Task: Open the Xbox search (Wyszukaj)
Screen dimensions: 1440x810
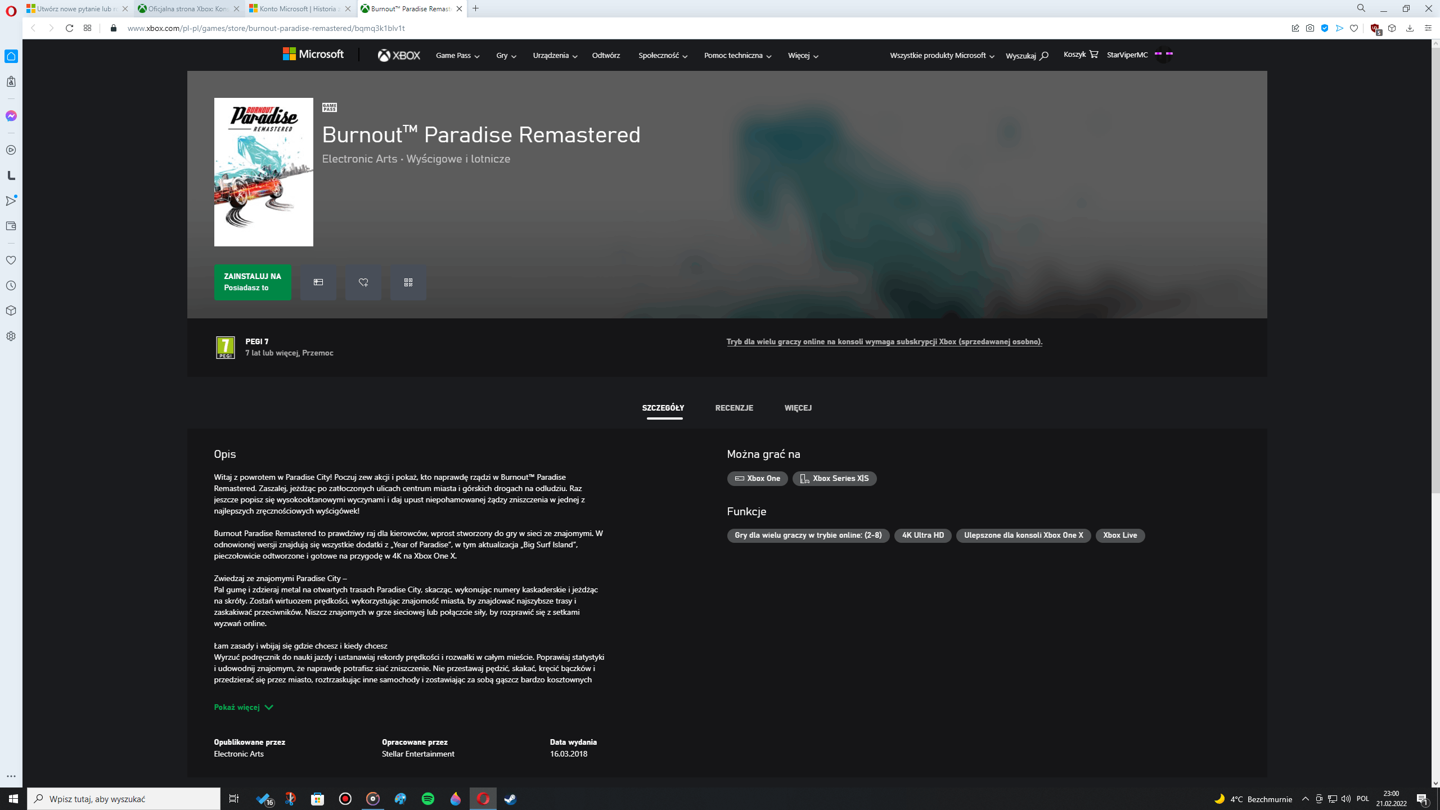Action: click(x=1027, y=56)
